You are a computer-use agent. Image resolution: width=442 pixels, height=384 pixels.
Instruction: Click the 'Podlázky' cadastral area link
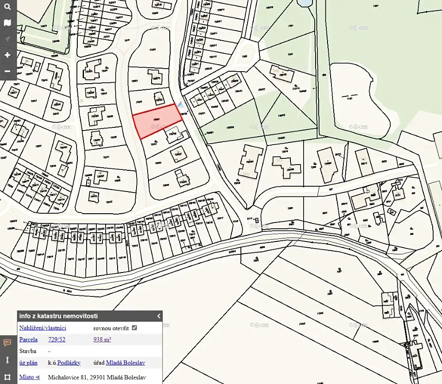[69, 362]
